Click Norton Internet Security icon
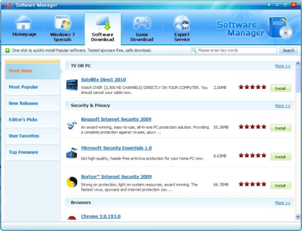This screenshot has width=302, height=231. [72, 182]
